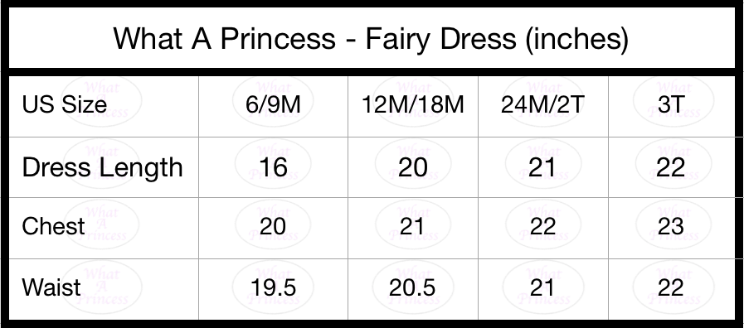This screenshot has height=328, width=744.
Task: Select the 12M/18M size column header
Action: coord(413,104)
